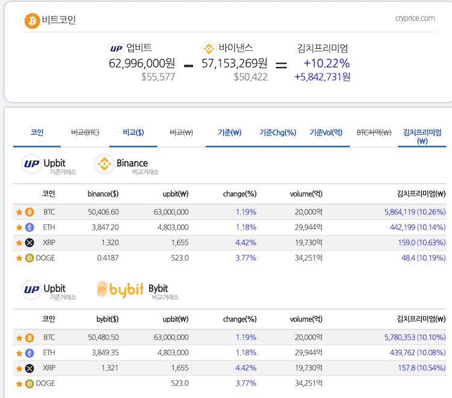Click the 62,996,000원 Upbit price
This screenshot has width=452, height=398.
click(142, 64)
